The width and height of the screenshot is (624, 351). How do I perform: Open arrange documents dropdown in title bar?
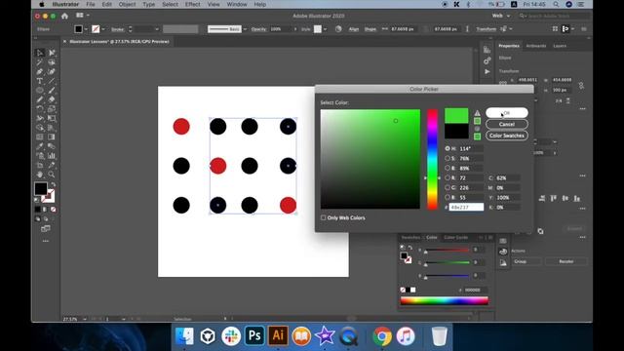coord(82,16)
